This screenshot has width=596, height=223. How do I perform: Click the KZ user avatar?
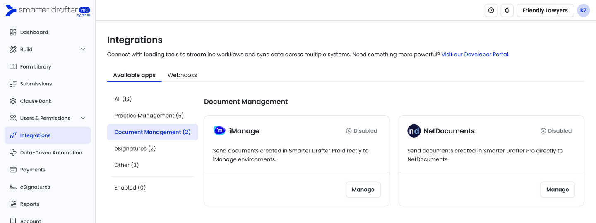583,10
